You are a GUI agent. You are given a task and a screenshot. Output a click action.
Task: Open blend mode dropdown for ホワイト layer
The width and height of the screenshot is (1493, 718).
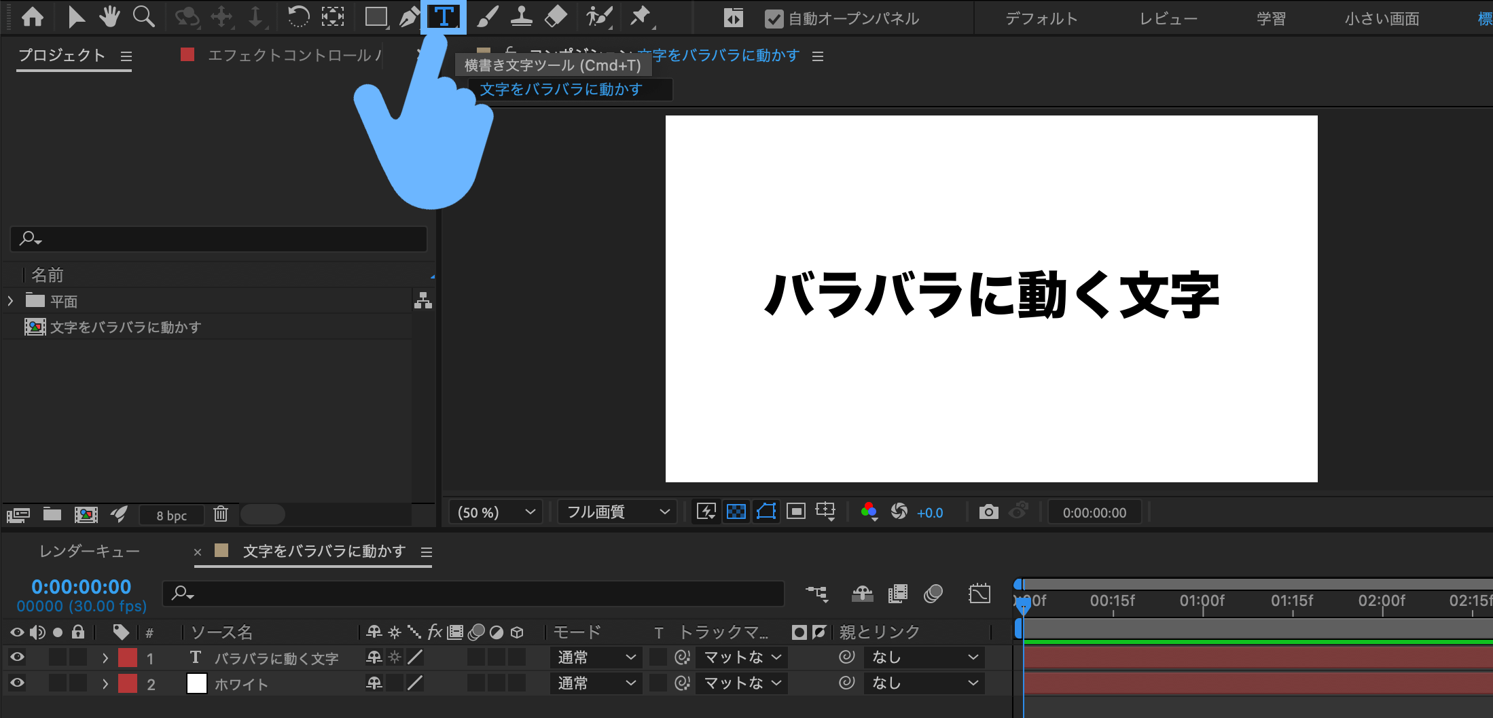[596, 683]
